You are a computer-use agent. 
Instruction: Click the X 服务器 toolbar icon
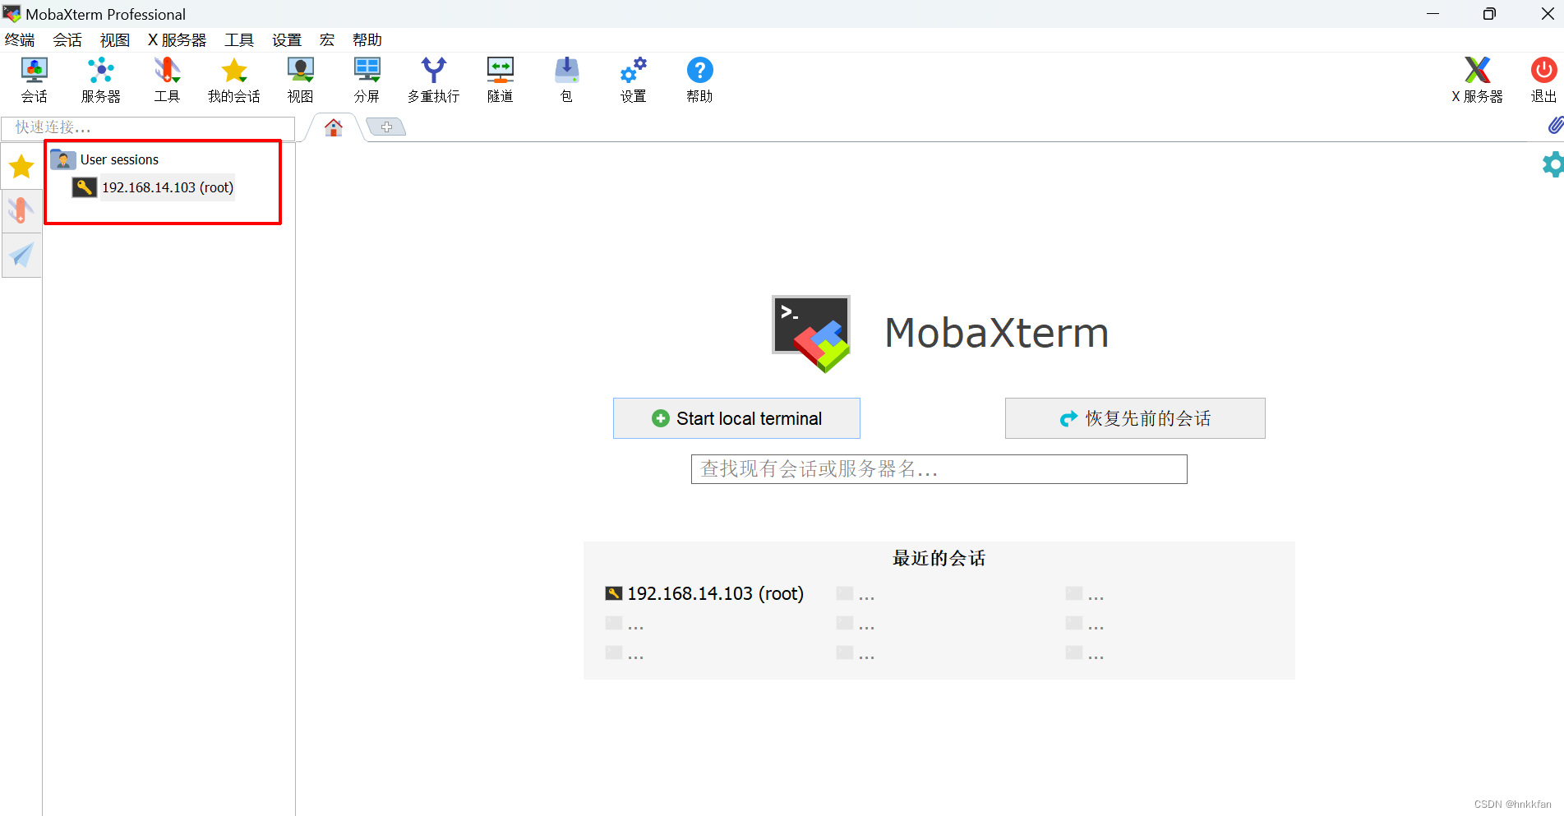1477,80
